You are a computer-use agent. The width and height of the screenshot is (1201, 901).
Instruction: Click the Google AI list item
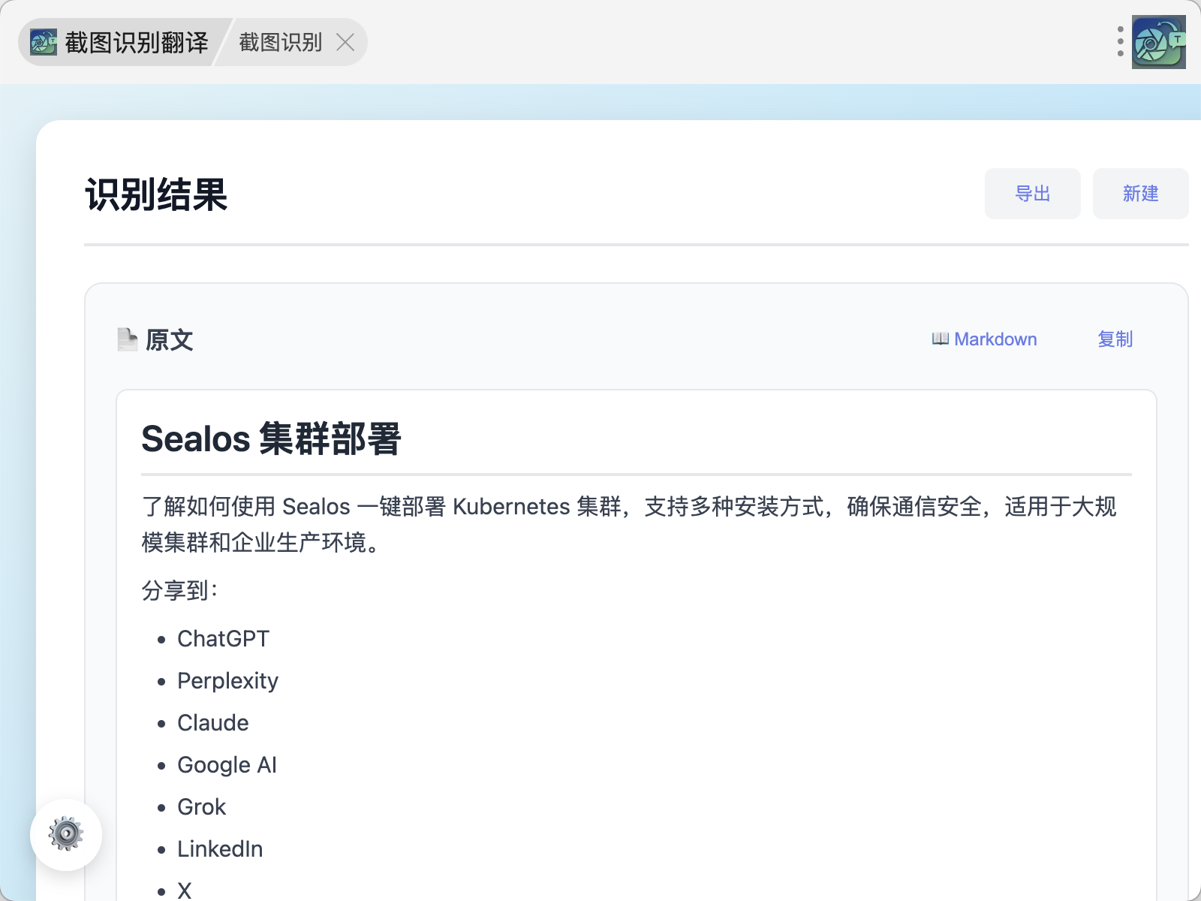[227, 765]
